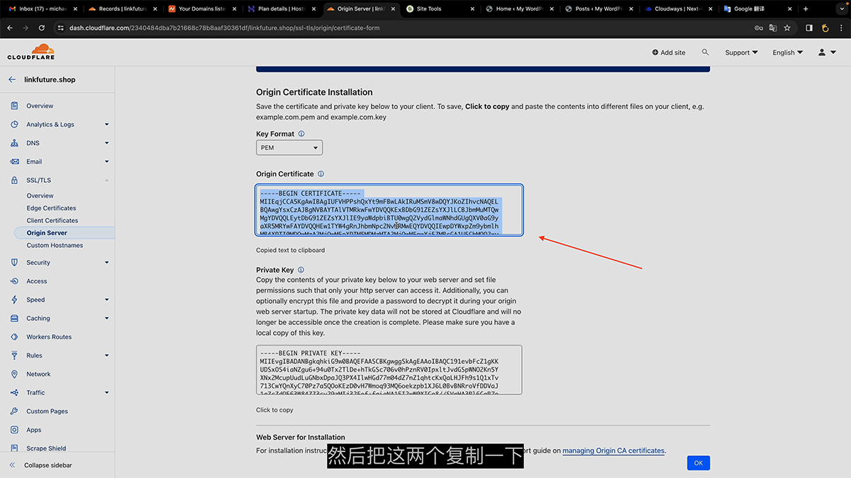851x478 pixels.
Task: Click the Caching icon in sidebar
Action: click(x=14, y=318)
